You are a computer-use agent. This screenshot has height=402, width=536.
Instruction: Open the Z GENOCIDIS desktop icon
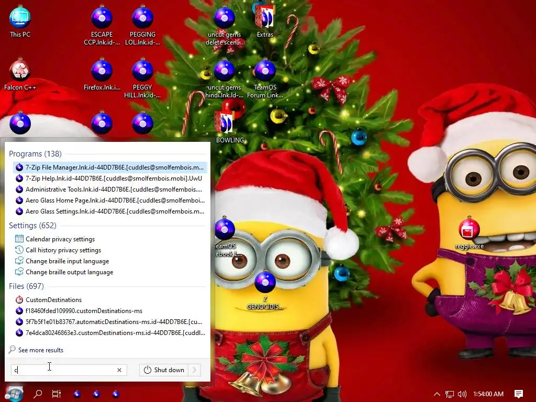point(265,290)
